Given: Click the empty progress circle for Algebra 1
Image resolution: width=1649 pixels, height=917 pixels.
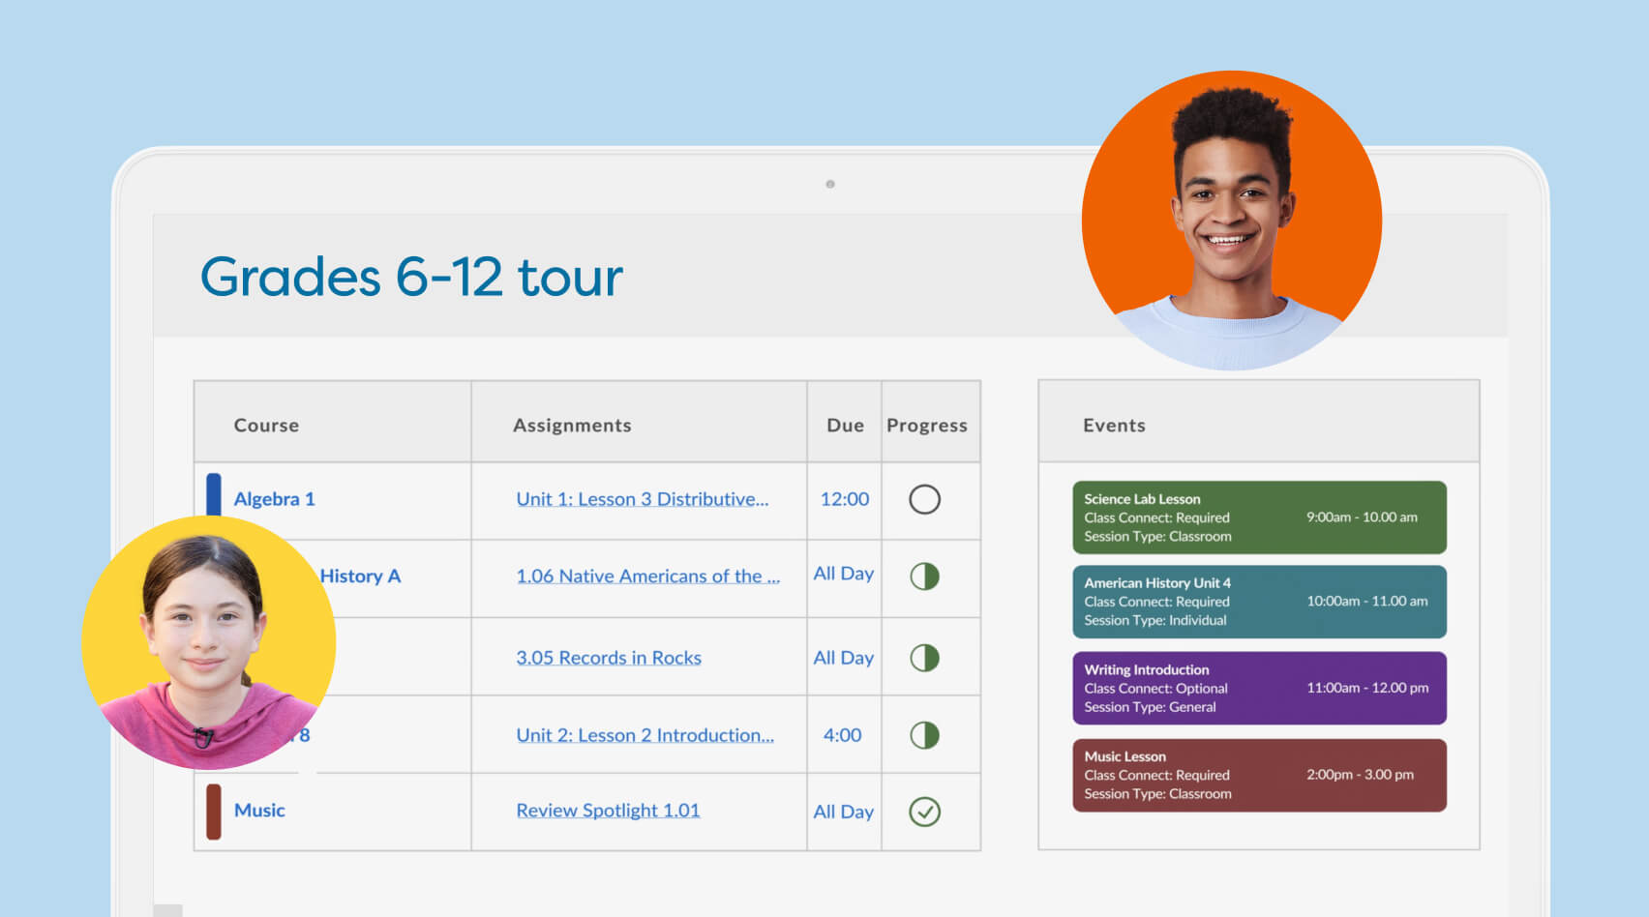Looking at the screenshot, I should click(924, 499).
